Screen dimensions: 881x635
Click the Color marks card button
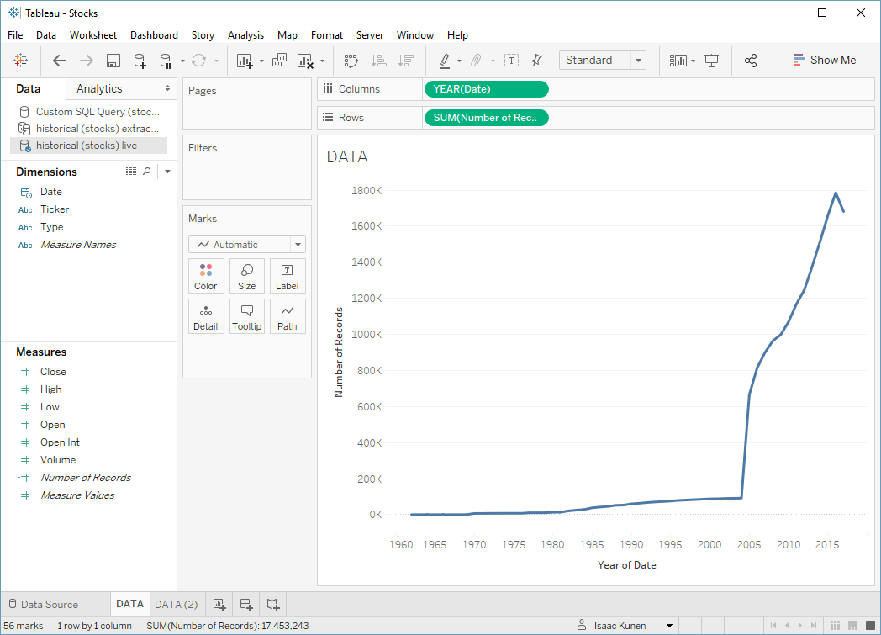coord(206,276)
